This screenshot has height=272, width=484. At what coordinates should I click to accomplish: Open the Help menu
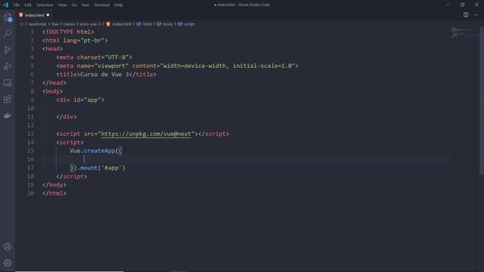point(119,5)
